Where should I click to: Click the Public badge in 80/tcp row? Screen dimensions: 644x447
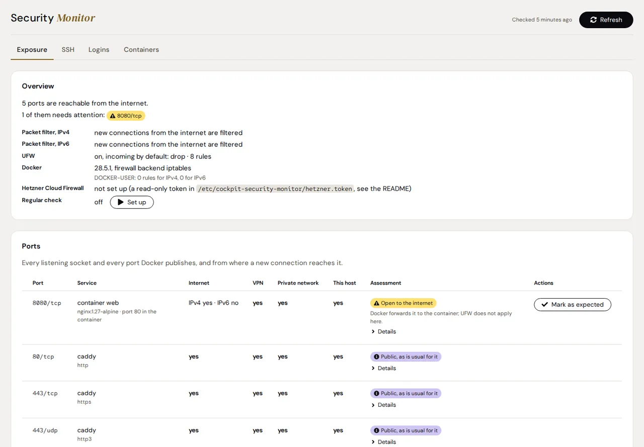coord(406,356)
